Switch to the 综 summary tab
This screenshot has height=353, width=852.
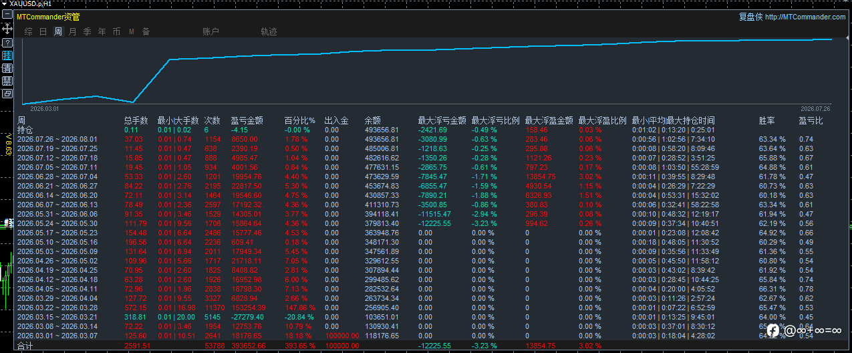(28, 31)
